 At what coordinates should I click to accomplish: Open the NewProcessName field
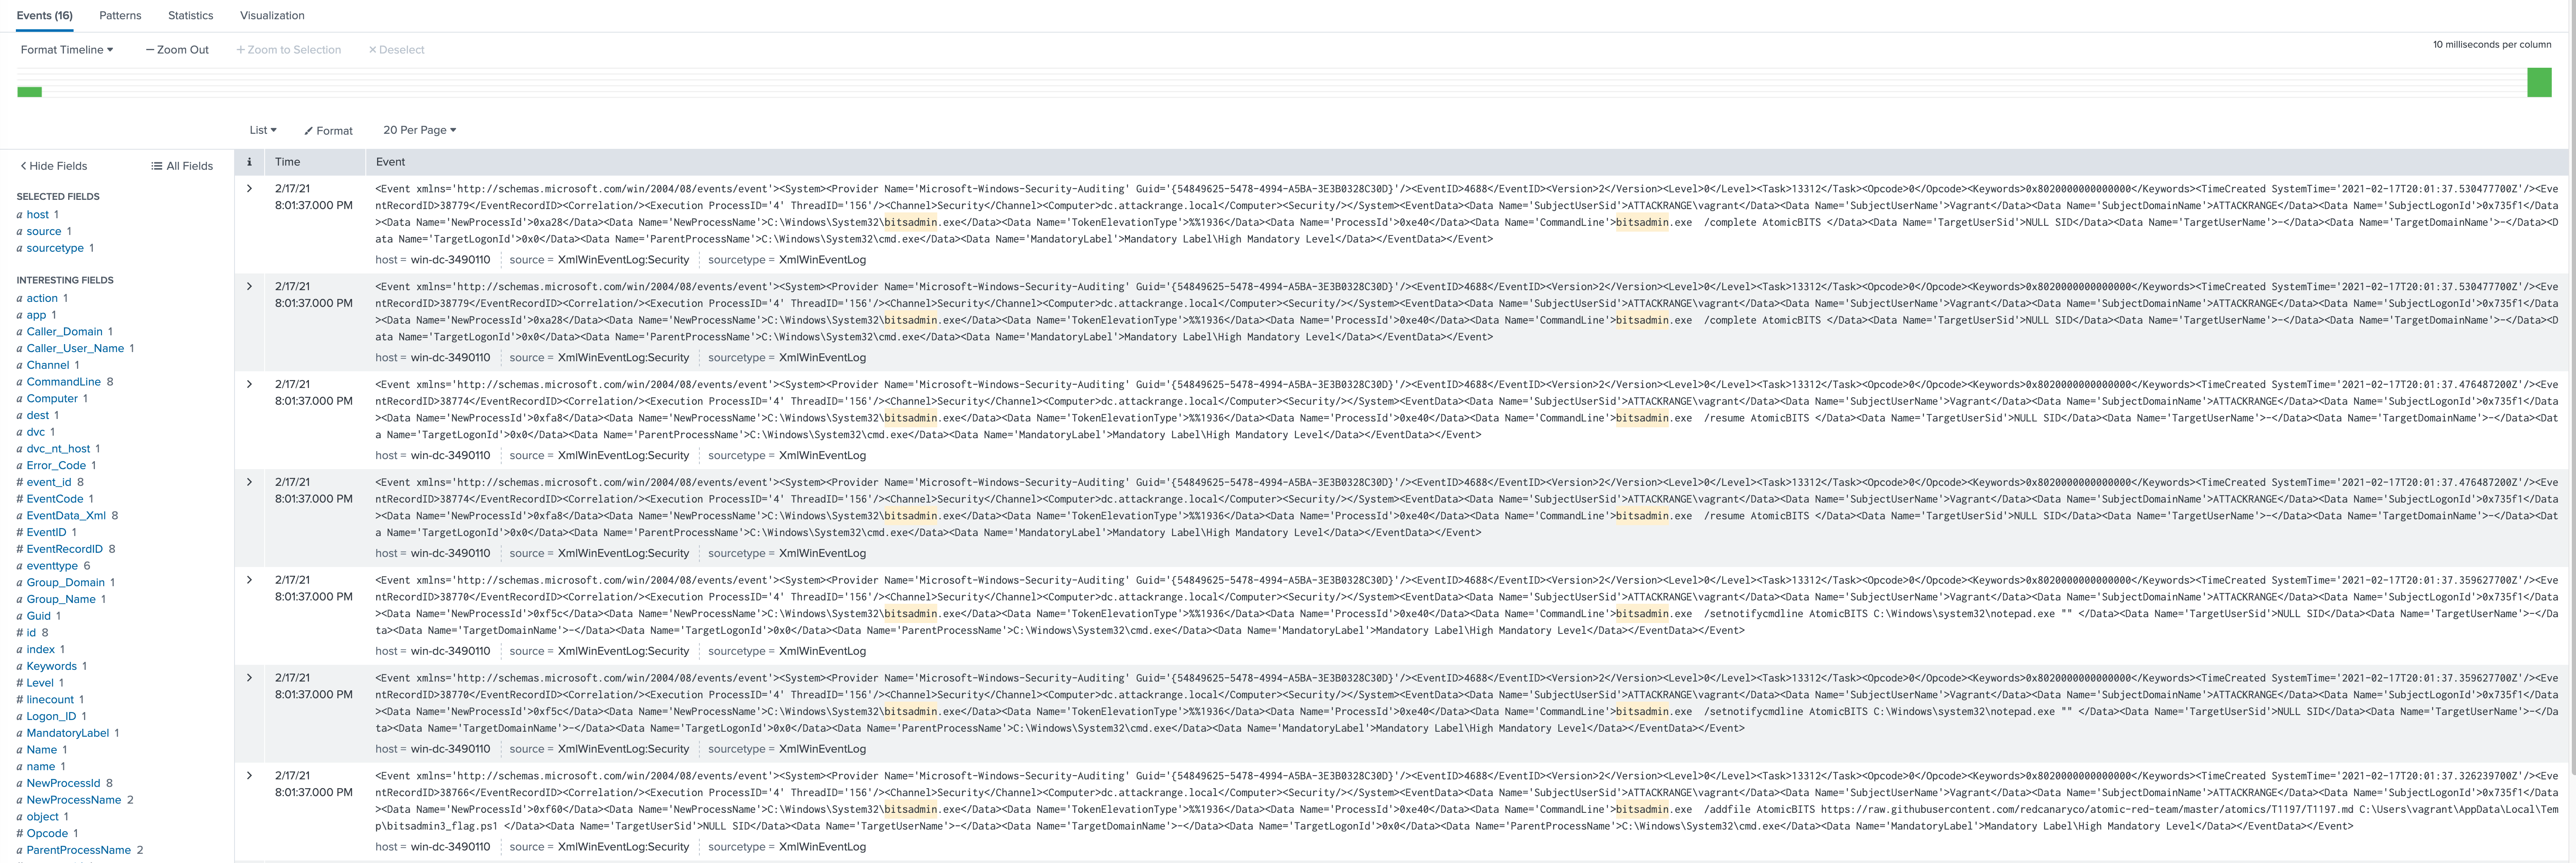[x=74, y=800]
